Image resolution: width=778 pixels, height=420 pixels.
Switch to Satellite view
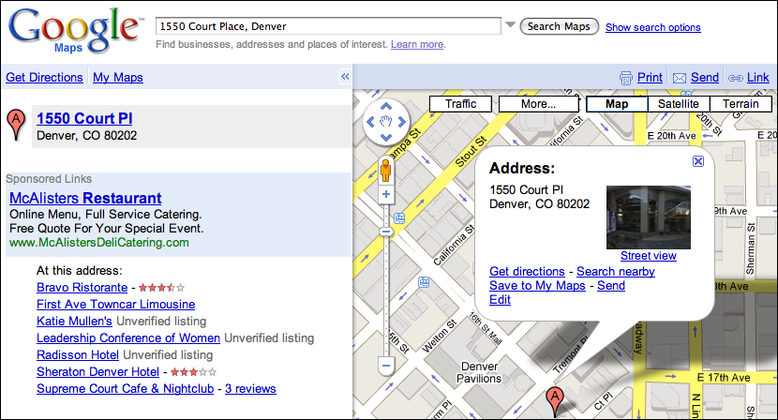tap(678, 104)
